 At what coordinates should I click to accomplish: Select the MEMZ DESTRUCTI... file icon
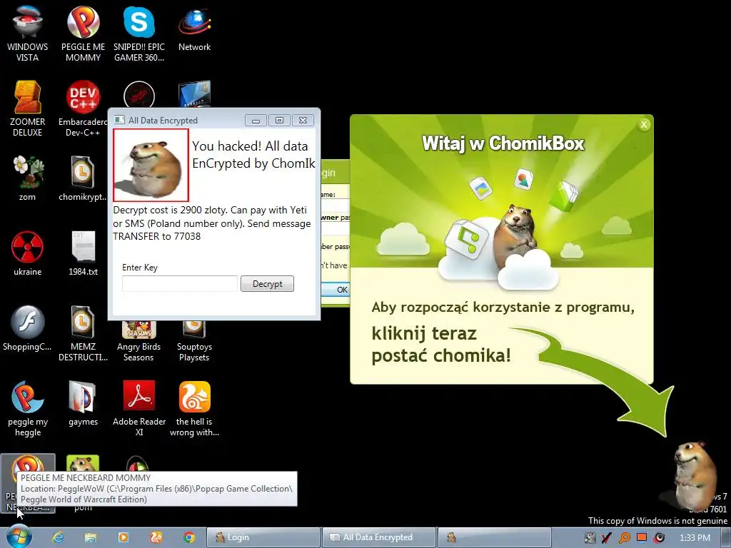[x=83, y=334]
